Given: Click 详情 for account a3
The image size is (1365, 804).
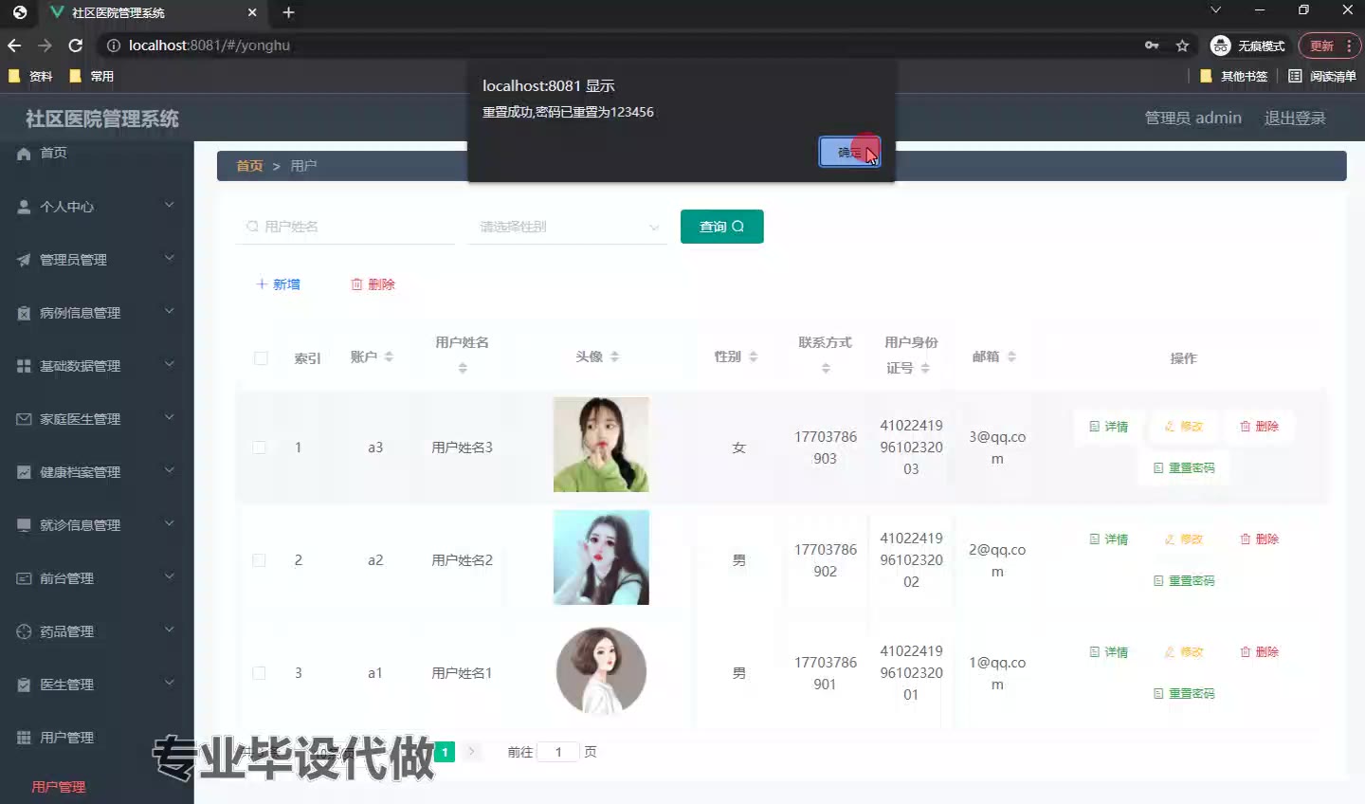Looking at the screenshot, I should (x=1108, y=427).
